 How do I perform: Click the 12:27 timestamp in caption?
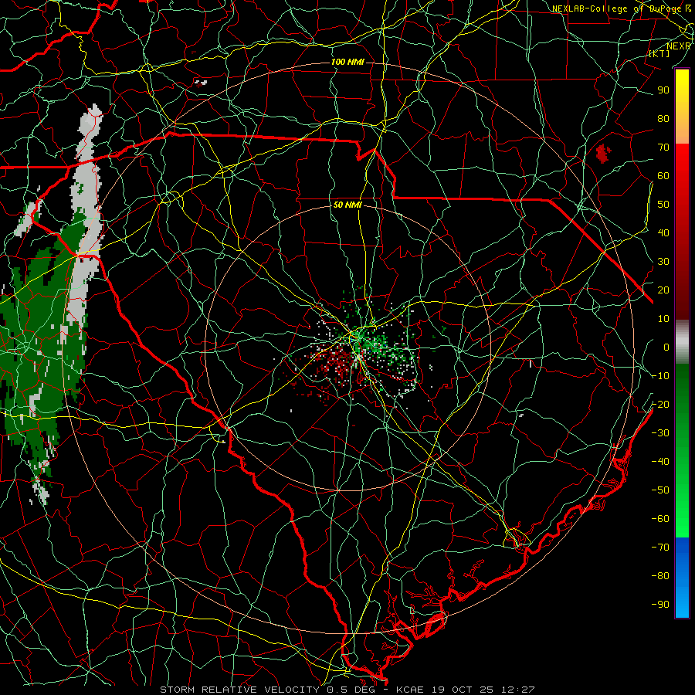coord(517,690)
